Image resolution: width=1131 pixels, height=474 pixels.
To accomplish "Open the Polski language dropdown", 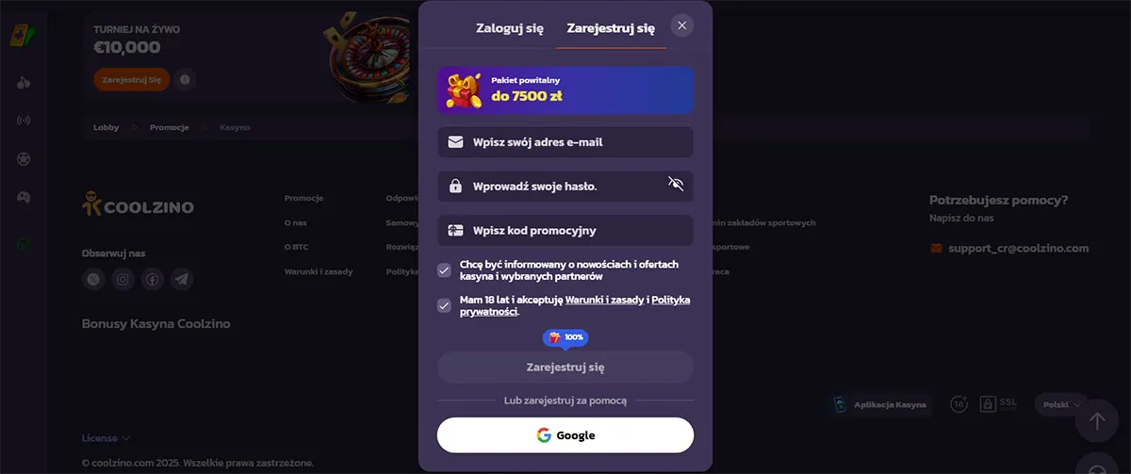I will pos(1062,404).
